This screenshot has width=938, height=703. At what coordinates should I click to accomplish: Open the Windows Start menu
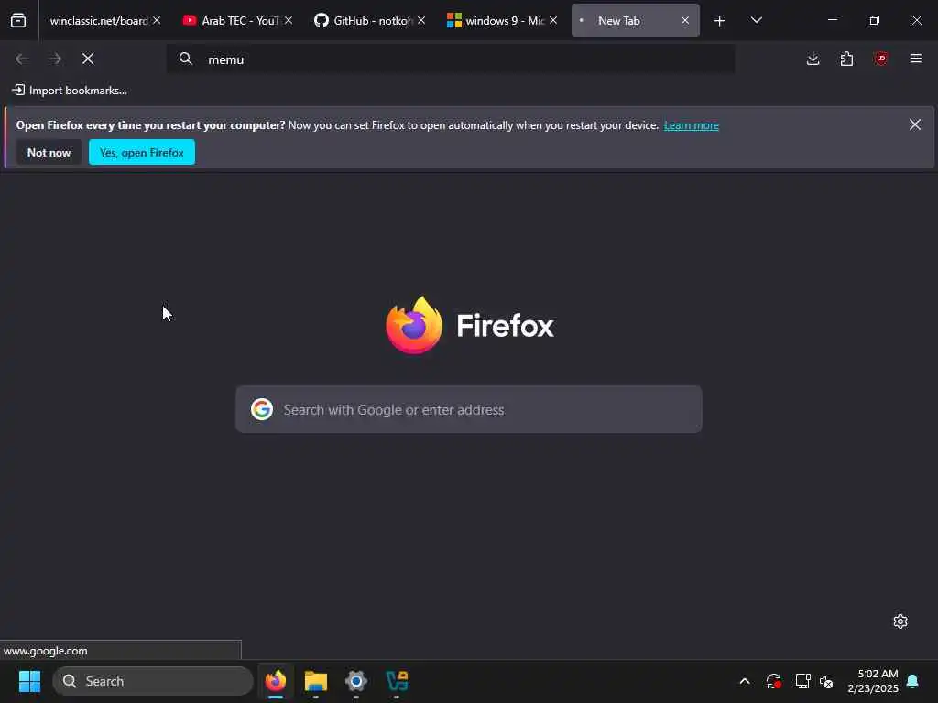coord(29,681)
